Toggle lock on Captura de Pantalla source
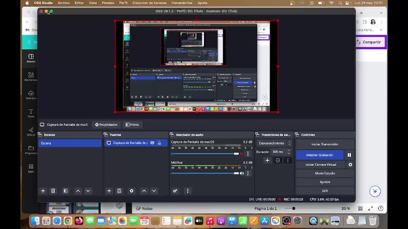408x229 pixels. point(159,143)
